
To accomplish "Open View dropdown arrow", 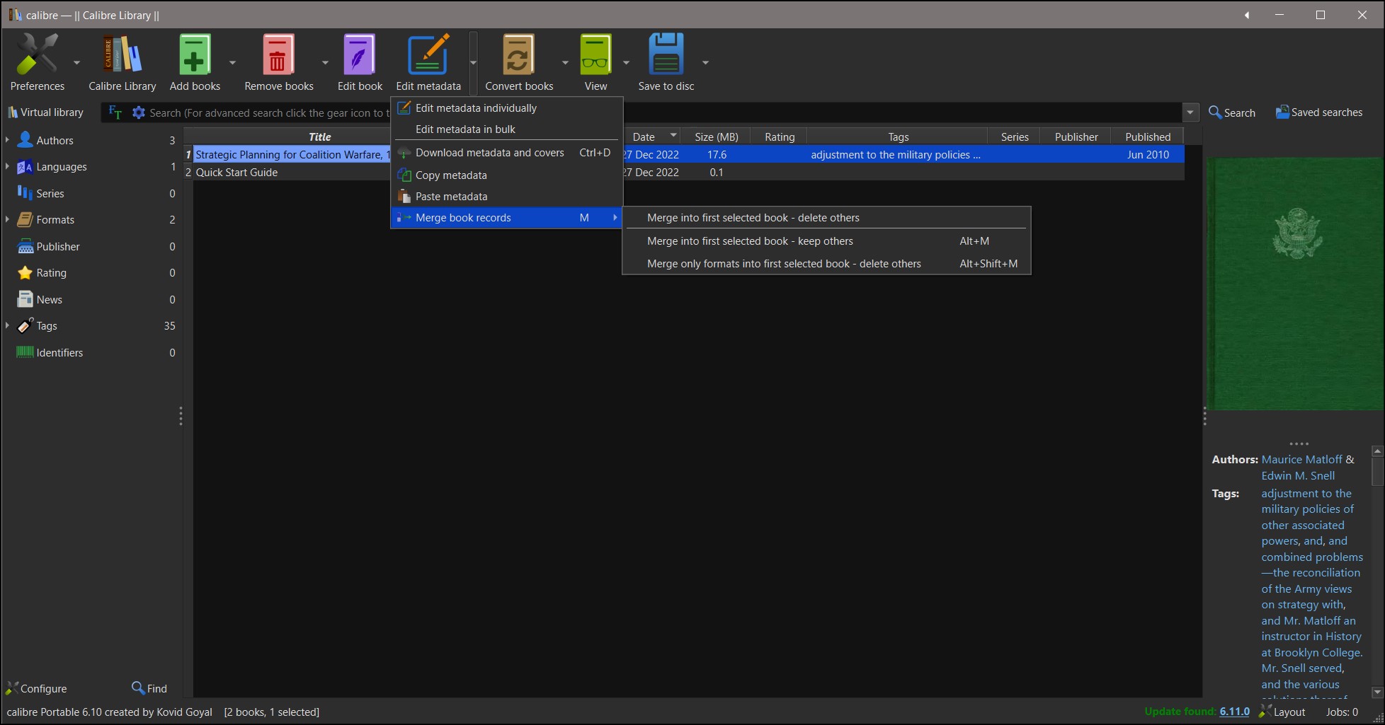I will click(626, 63).
